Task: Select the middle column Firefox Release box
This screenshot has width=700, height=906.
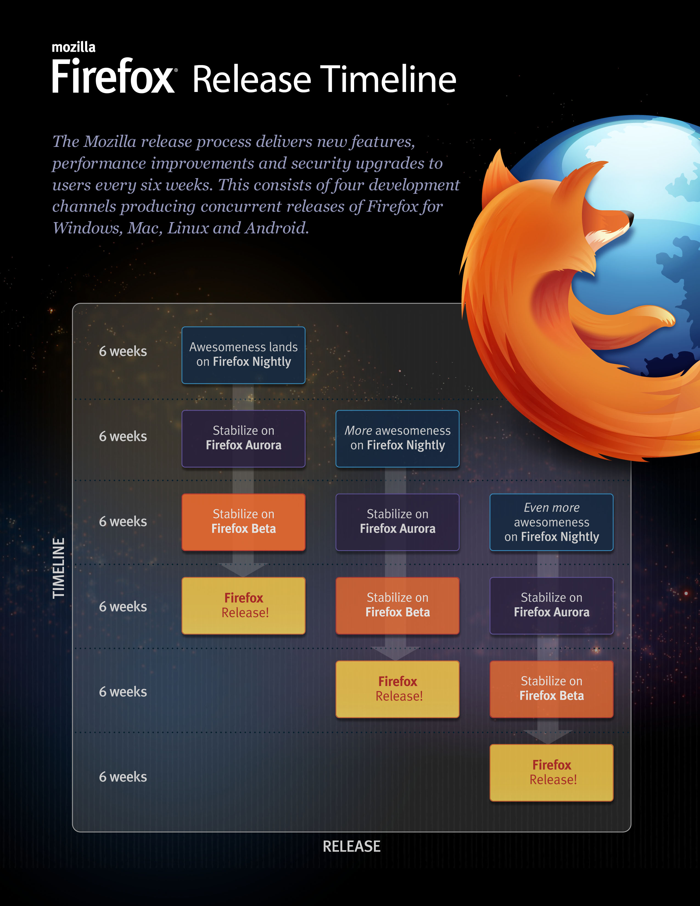Action: coord(397,689)
